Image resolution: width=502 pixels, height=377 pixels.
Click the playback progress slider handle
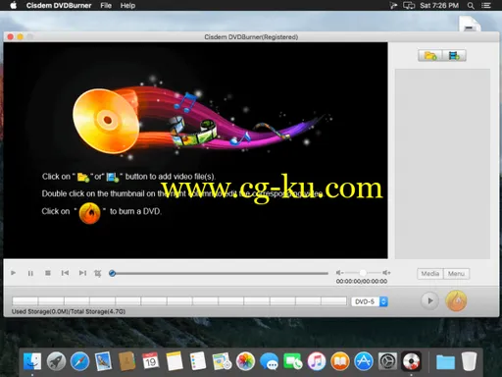(112, 273)
